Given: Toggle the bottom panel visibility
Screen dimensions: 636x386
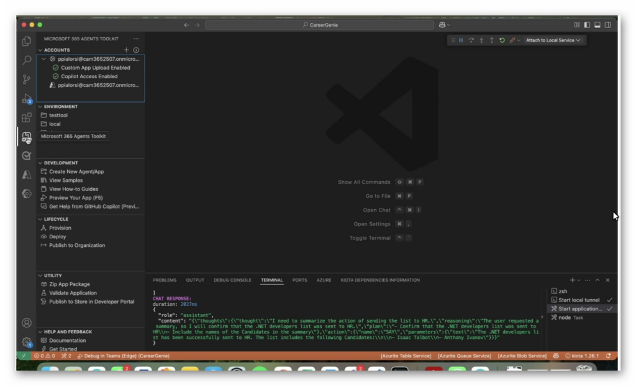Looking at the screenshot, I should coord(597,25).
